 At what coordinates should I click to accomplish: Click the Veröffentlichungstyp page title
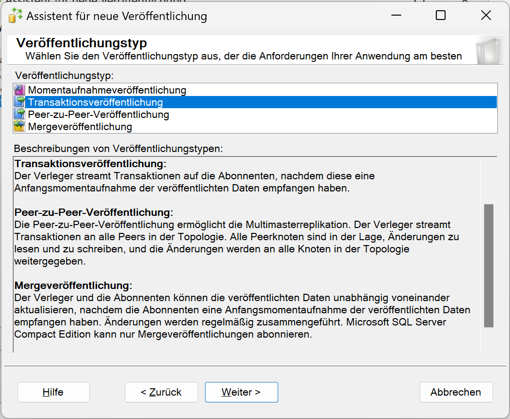(82, 43)
